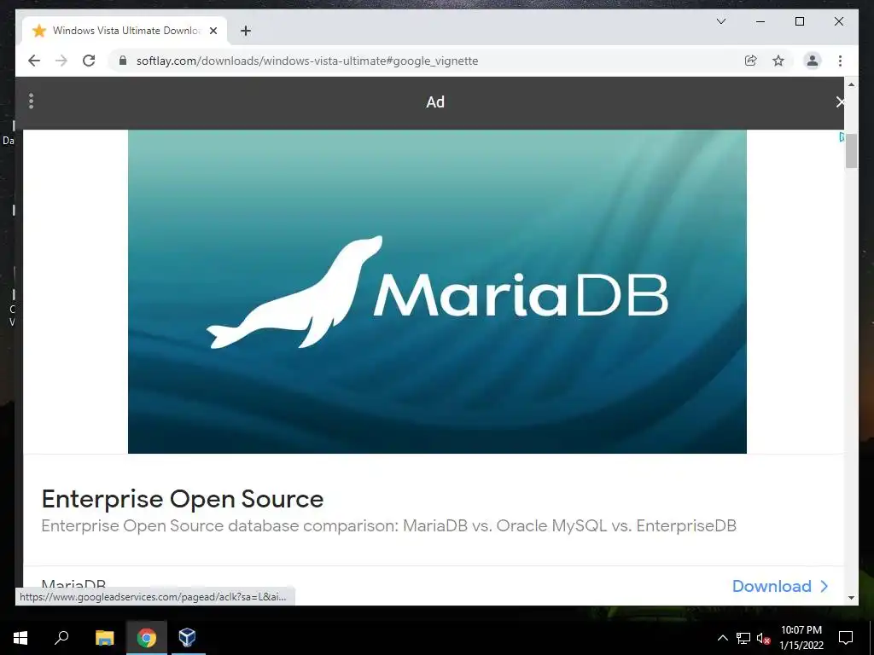This screenshot has width=874, height=655.
Task: Open the tab search dropdown arrow
Action: tap(720, 21)
